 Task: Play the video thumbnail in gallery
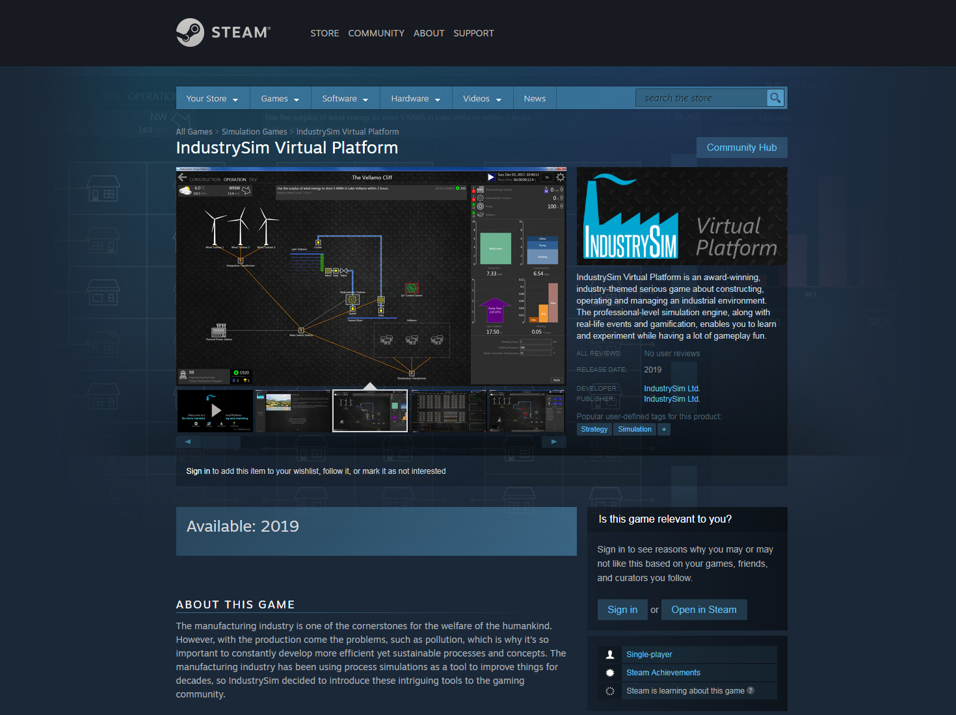pos(215,411)
